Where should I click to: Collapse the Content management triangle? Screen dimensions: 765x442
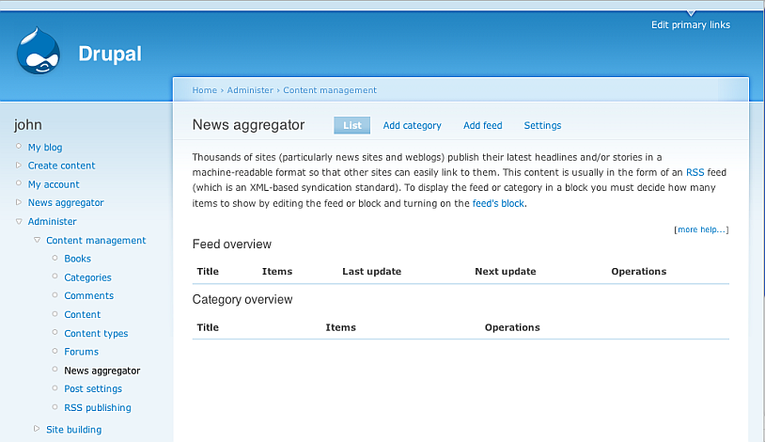coord(37,240)
